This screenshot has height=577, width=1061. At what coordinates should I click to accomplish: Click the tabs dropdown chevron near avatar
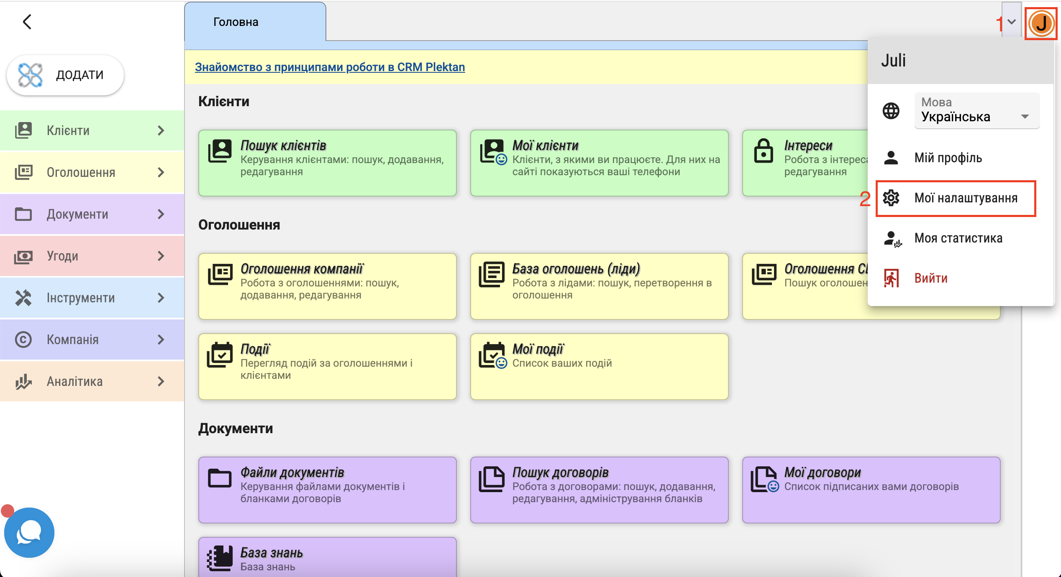pos(1012,22)
